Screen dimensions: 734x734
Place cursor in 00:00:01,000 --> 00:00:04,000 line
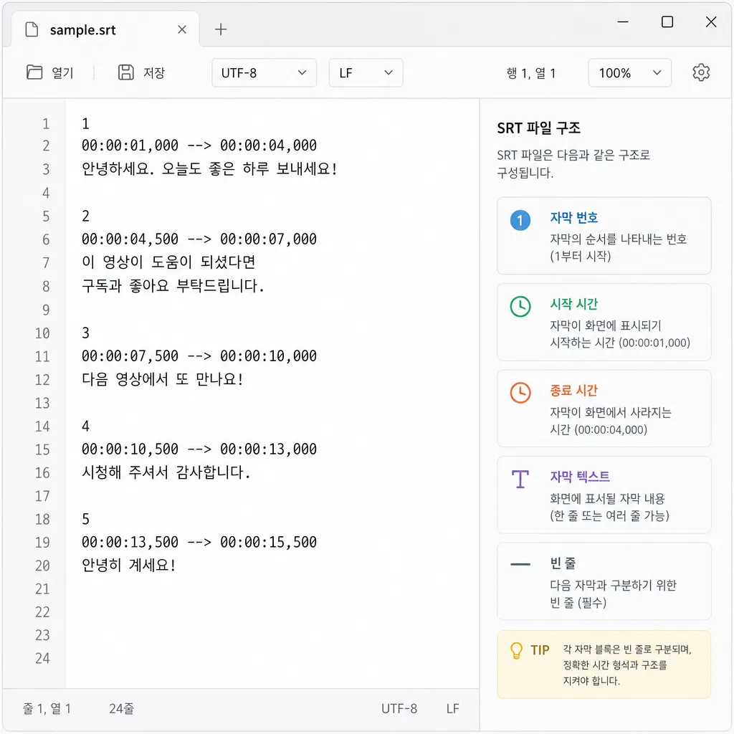(x=199, y=145)
